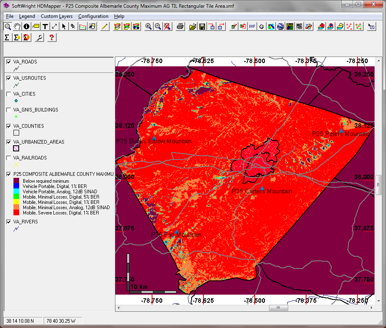Click the scattered red plus points icon

(x=349, y=26)
